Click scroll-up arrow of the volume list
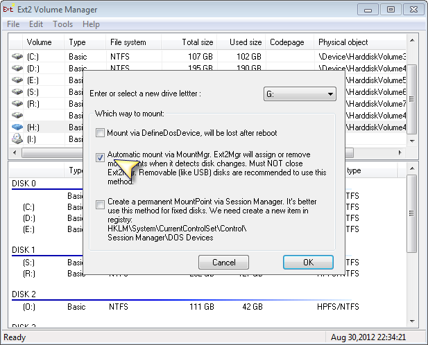 pos(412,40)
